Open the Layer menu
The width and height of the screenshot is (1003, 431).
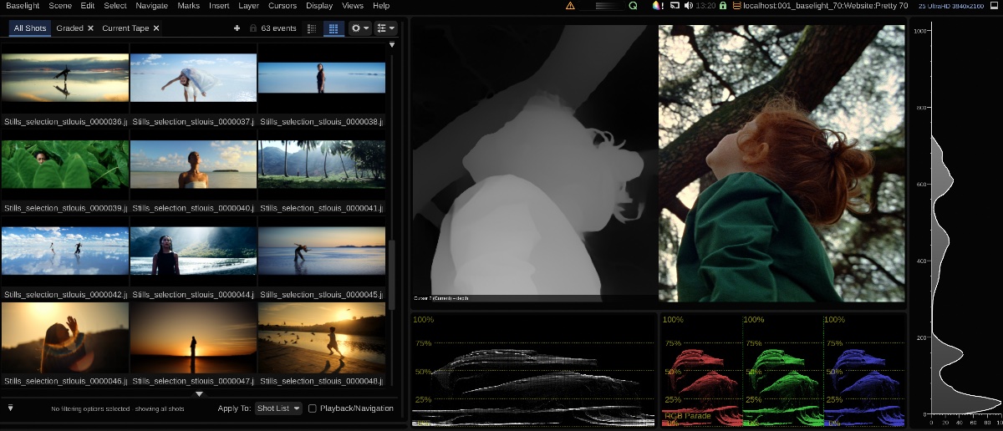(x=248, y=6)
